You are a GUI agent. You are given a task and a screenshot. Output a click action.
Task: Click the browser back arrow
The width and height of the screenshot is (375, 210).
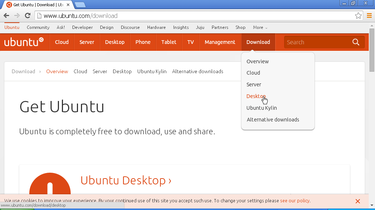[x=7, y=16]
